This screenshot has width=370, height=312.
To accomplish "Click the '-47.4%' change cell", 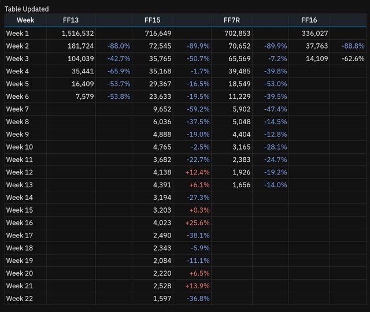I will tap(275, 109).
